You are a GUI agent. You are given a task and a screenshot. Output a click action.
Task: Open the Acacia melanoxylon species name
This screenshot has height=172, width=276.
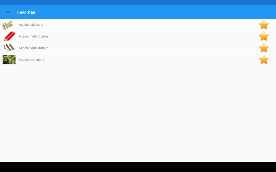(33, 36)
